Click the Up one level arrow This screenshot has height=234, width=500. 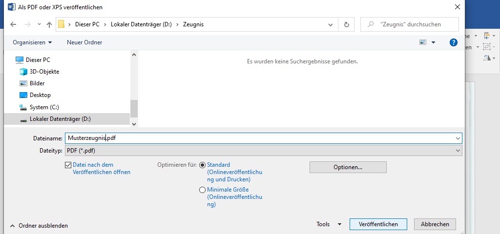click(x=49, y=24)
